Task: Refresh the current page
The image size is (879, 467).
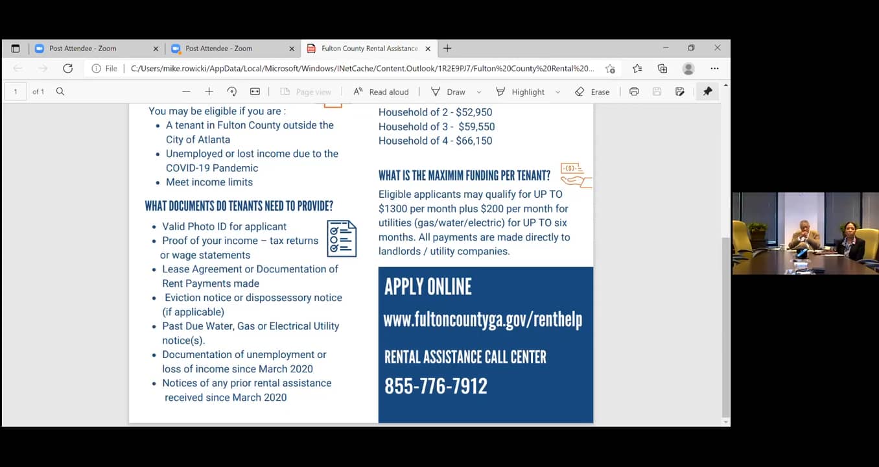Action: pyautogui.click(x=67, y=68)
